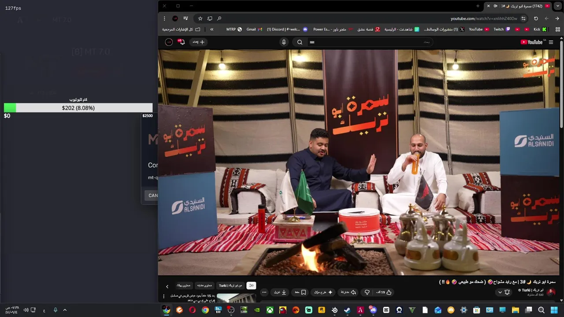Open the apps grid icon in bookmarks bar
The width and height of the screenshot is (564, 317).
point(557,29)
